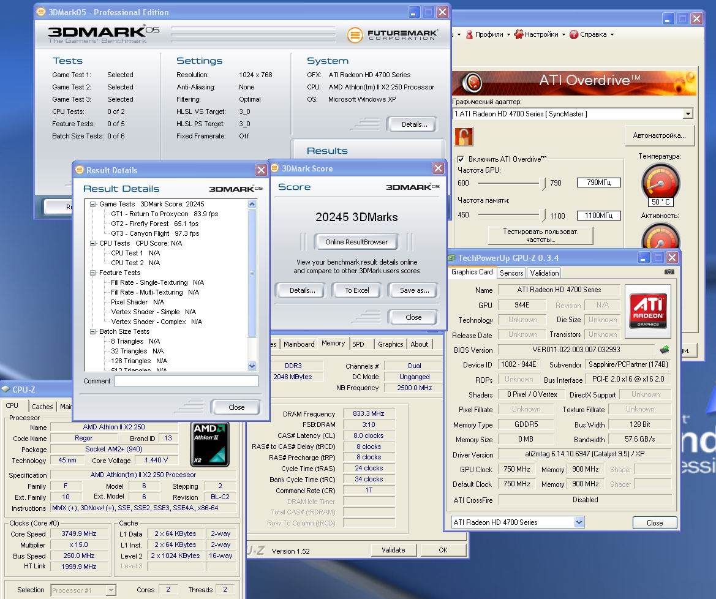
Task: Switch to the Caches tab in CPU-Z
Action: (x=42, y=406)
